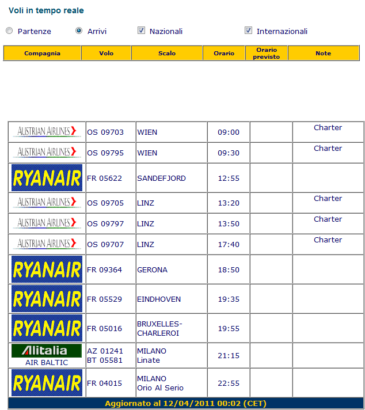Click the 21:15 arrival time
Image resolution: width=365 pixels, height=410 pixels.
coord(229,355)
